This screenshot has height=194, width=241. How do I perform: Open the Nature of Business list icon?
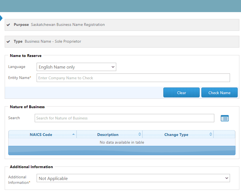point(224,118)
